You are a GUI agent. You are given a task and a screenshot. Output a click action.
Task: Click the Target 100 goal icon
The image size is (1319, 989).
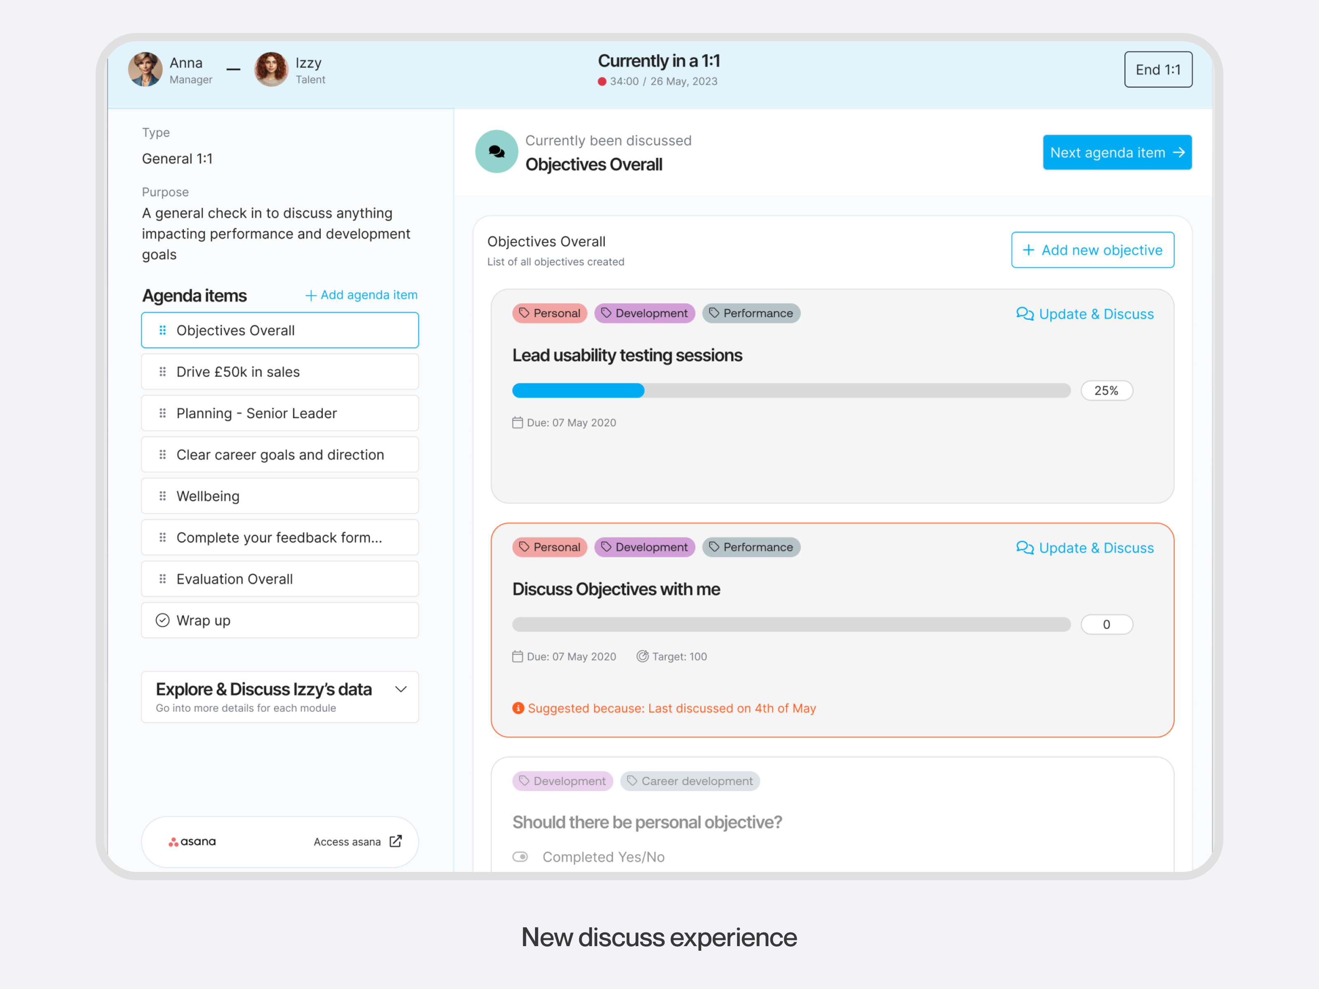pos(642,656)
